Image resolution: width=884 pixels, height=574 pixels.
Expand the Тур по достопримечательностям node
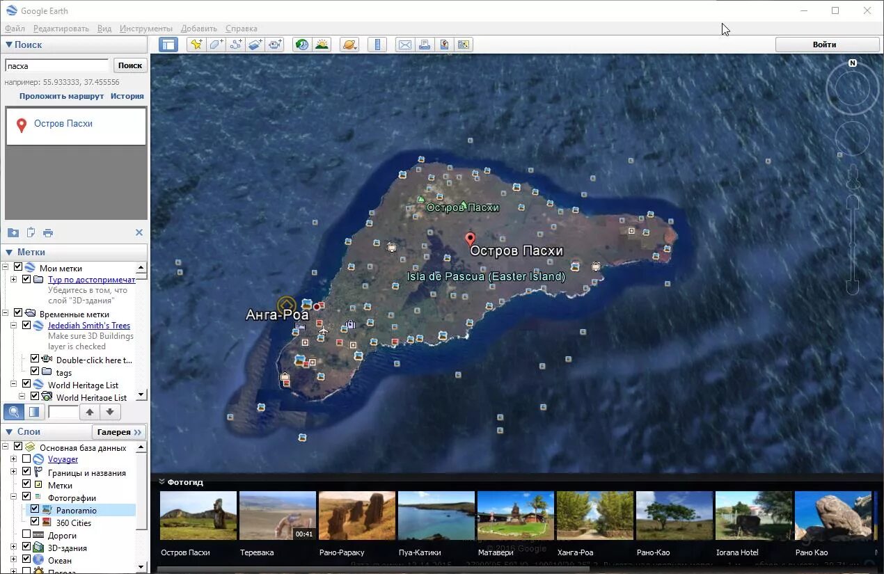[13, 279]
